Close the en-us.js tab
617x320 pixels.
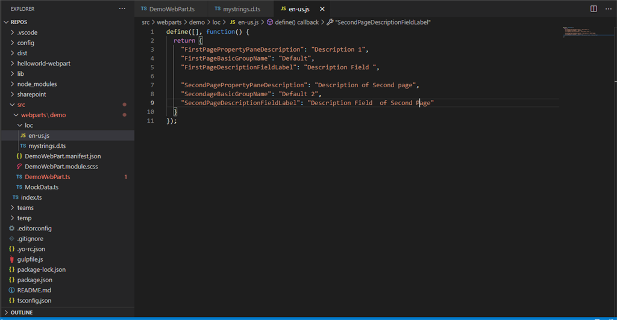[322, 9]
